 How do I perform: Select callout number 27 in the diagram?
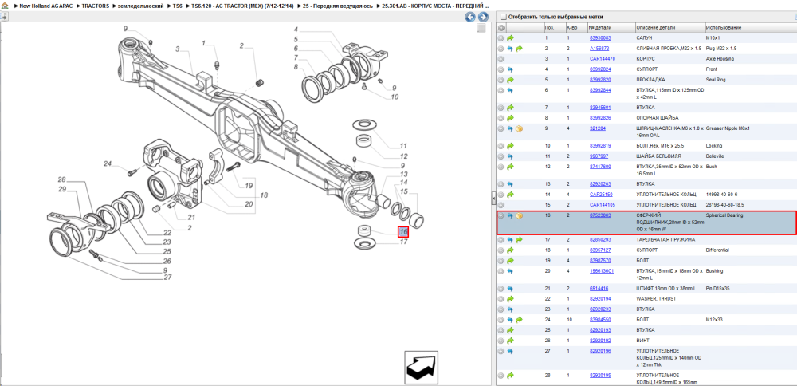coord(166,278)
